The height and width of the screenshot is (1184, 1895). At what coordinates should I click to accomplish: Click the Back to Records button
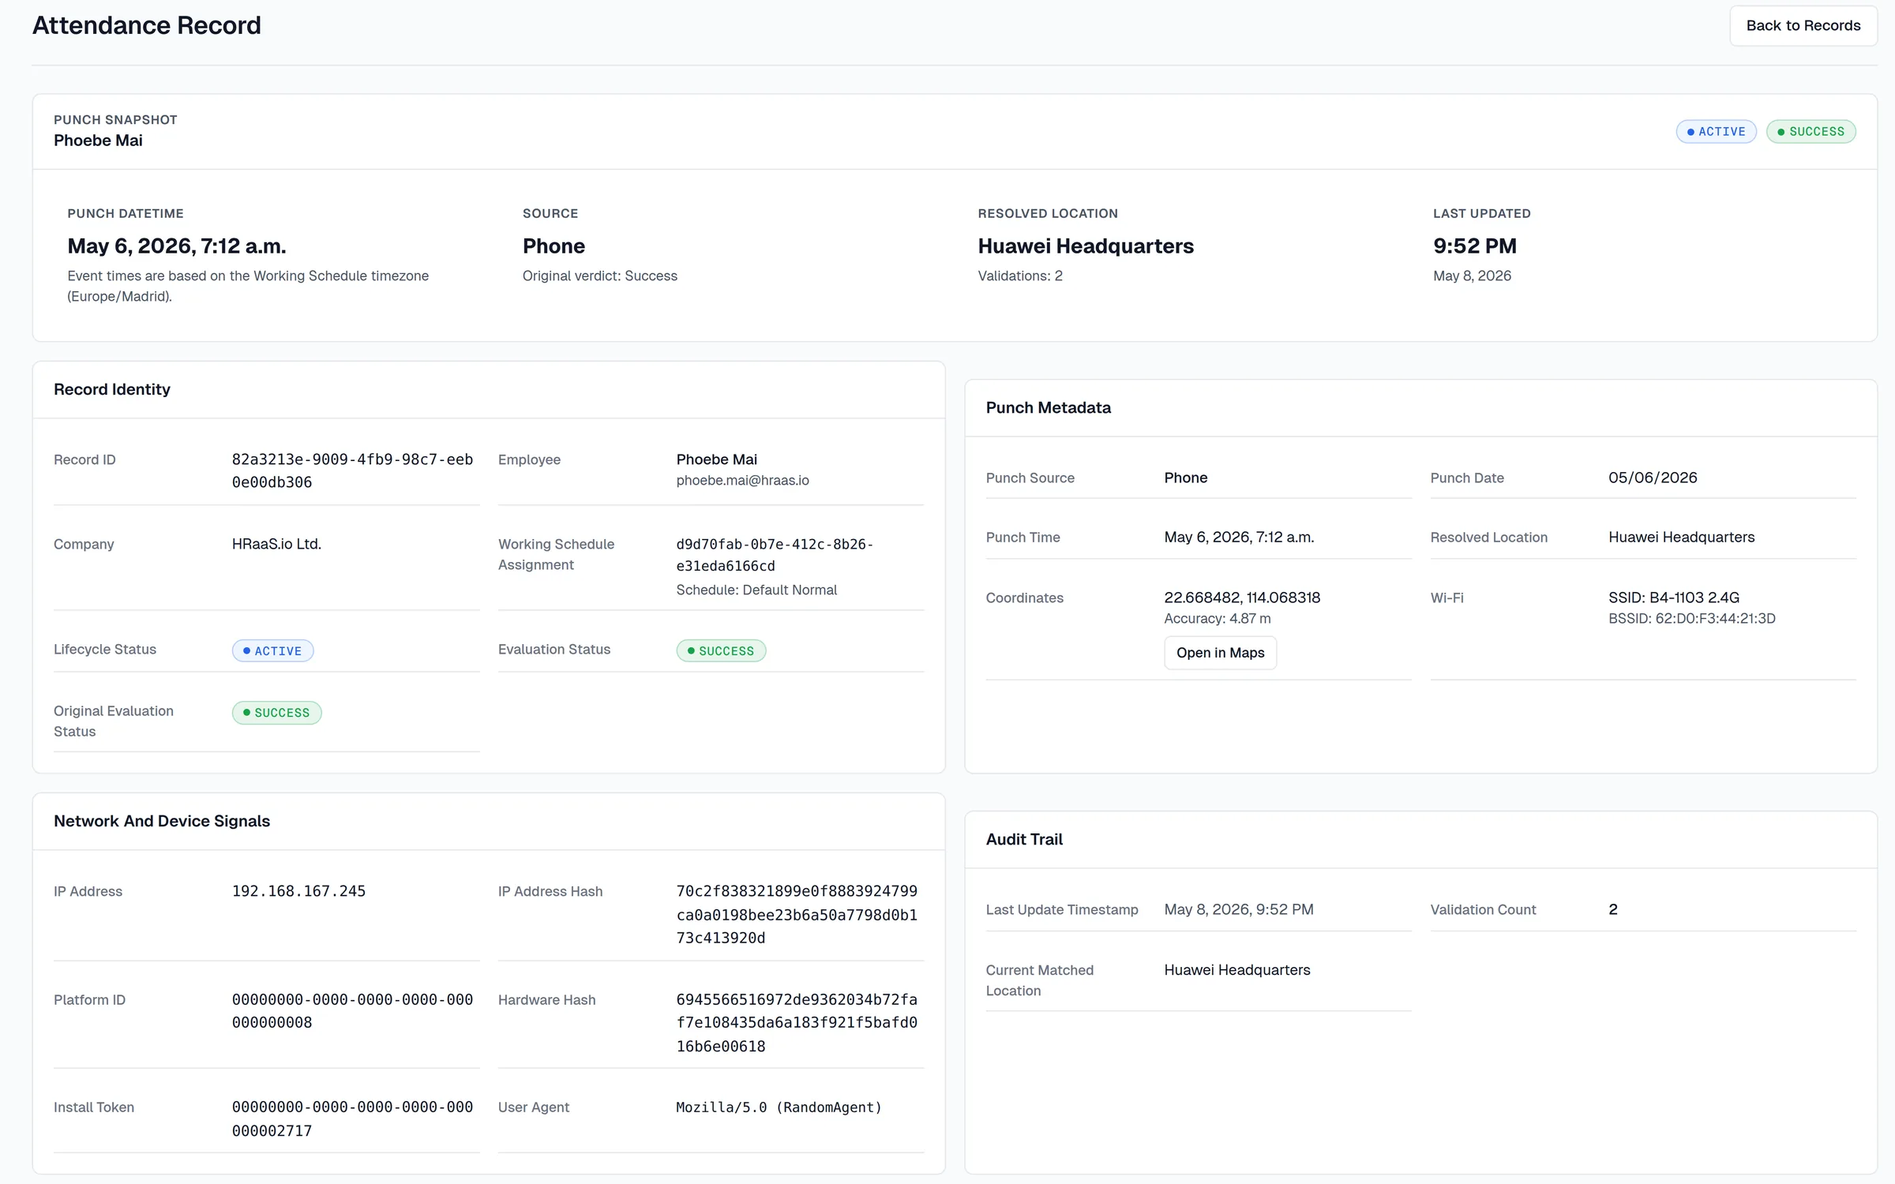click(1803, 26)
